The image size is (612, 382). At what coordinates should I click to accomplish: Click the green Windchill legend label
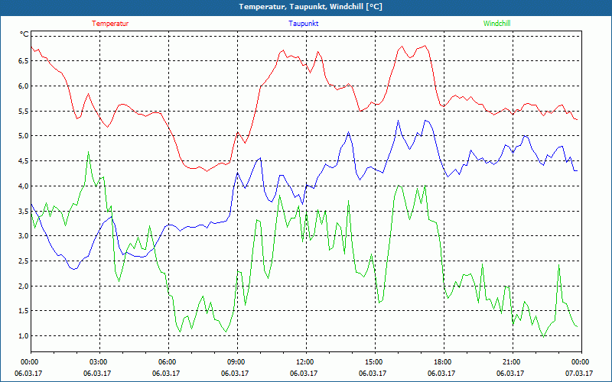[496, 24]
